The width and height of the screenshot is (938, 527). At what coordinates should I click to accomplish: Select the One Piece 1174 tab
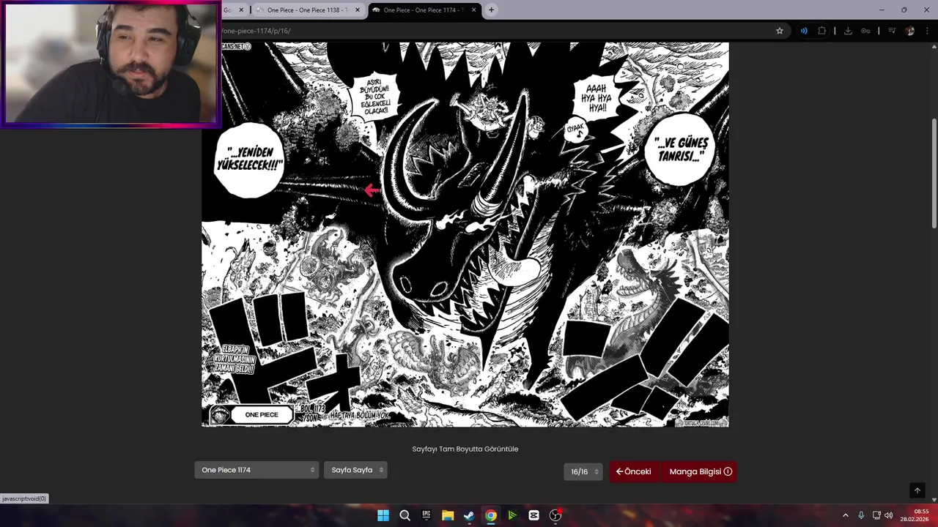coord(424,10)
